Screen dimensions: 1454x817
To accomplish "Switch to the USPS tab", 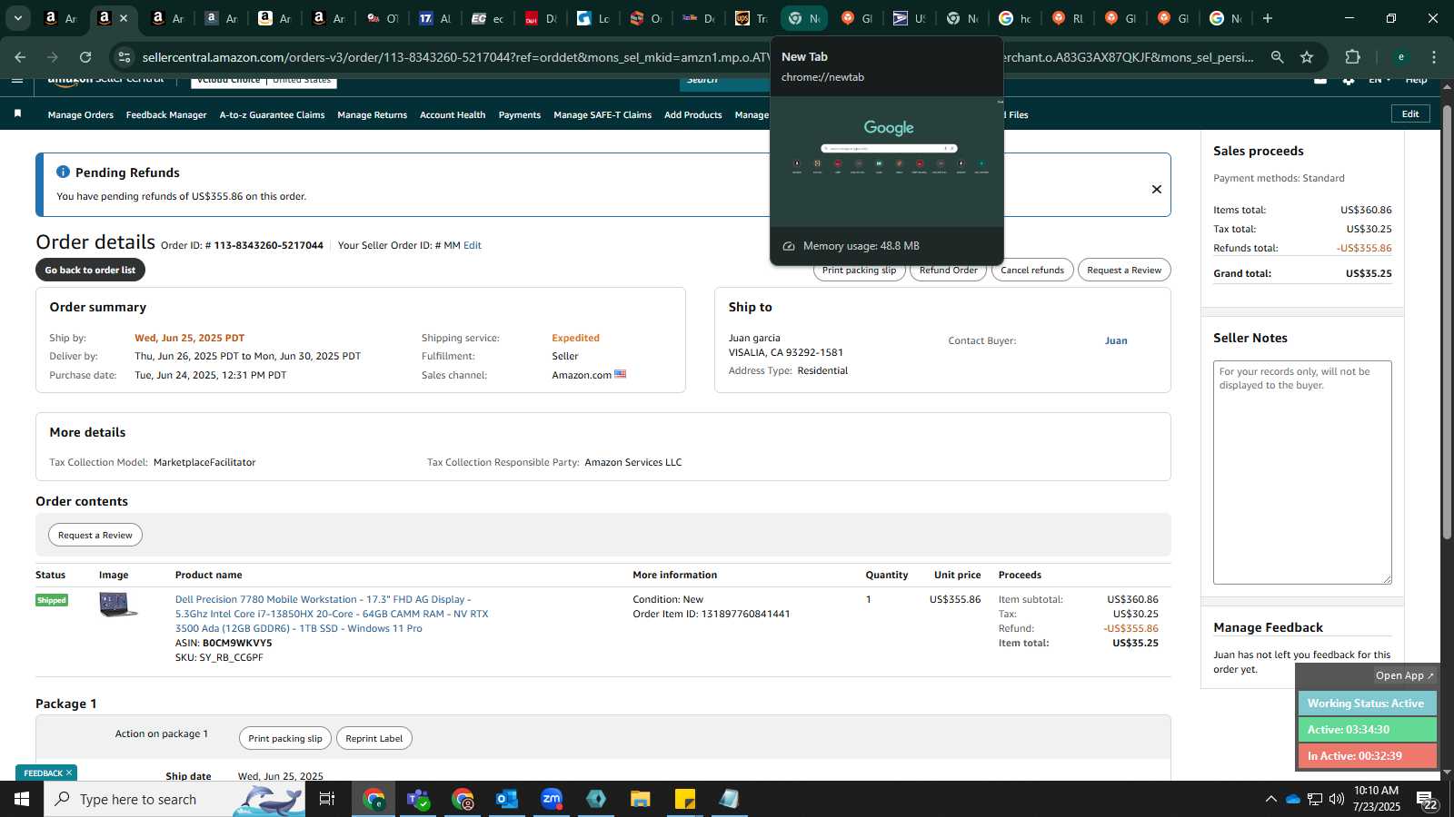I will 909,18.
